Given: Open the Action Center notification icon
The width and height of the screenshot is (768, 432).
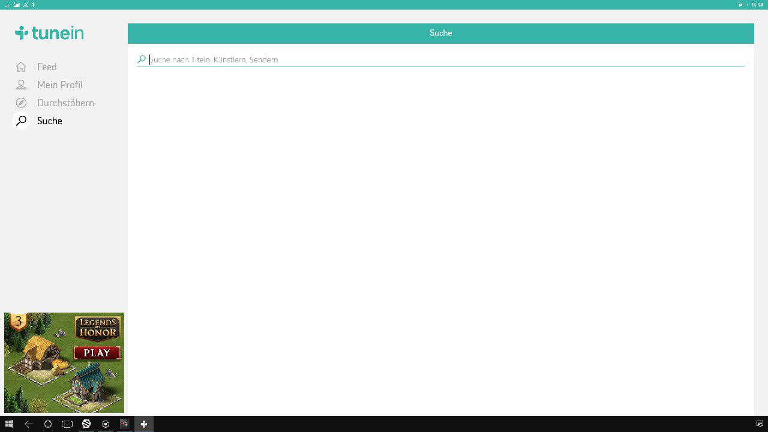Looking at the screenshot, I should (x=760, y=424).
